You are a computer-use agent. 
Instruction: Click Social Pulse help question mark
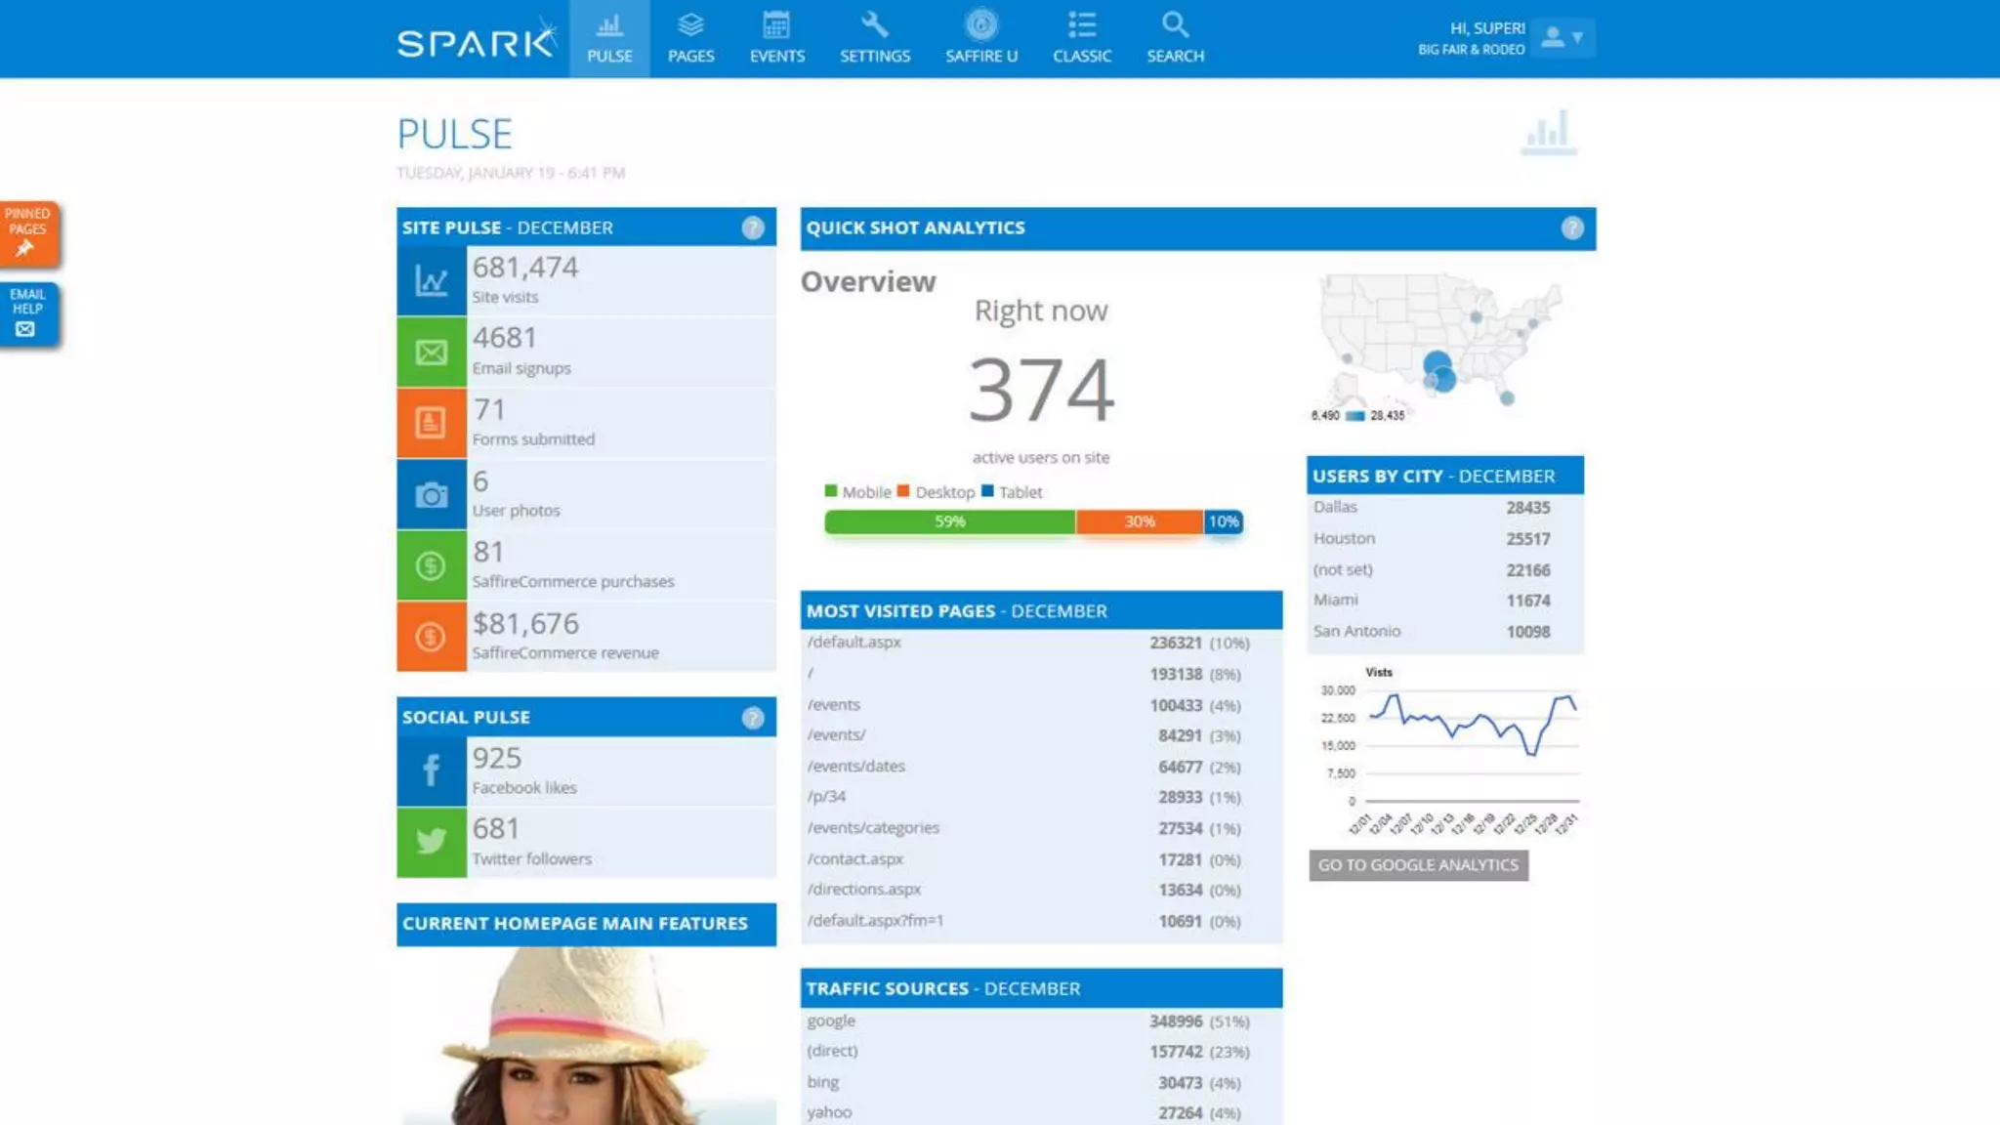752,718
